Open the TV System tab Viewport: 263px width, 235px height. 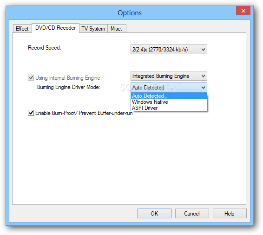(93, 29)
